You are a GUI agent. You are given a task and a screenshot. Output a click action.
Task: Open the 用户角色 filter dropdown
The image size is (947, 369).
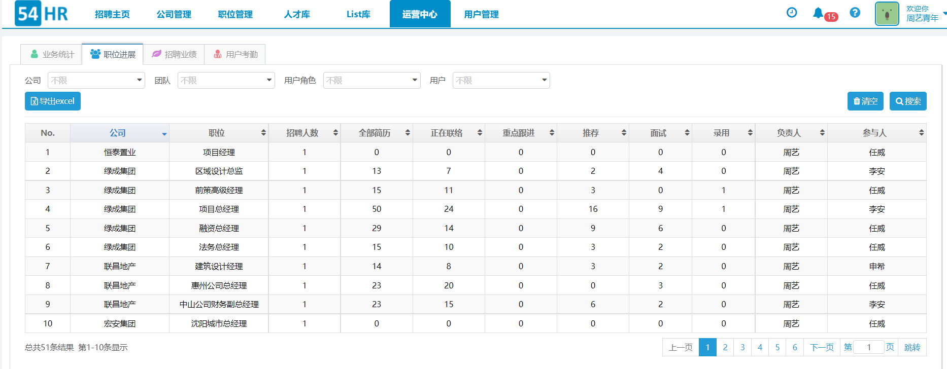tap(371, 80)
